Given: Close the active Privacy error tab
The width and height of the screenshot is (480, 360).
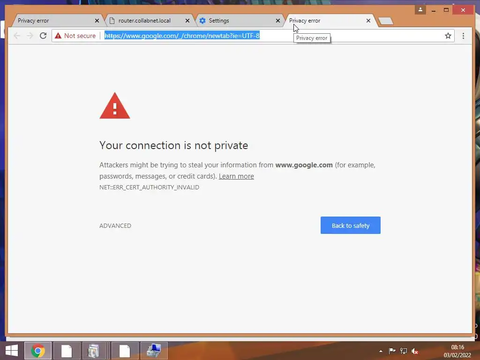Looking at the screenshot, I should (368, 21).
